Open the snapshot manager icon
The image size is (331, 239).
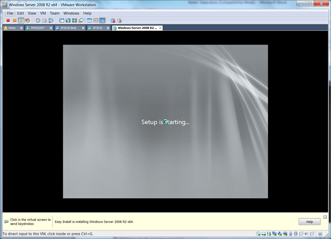[51, 21]
